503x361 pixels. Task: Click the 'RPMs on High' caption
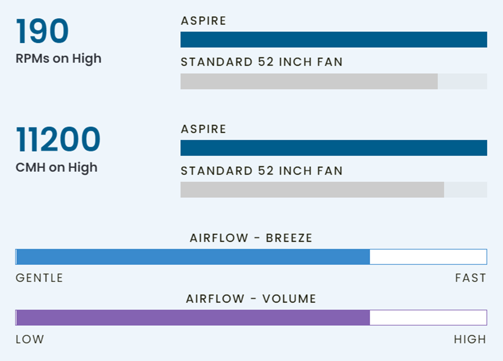click(x=58, y=59)
